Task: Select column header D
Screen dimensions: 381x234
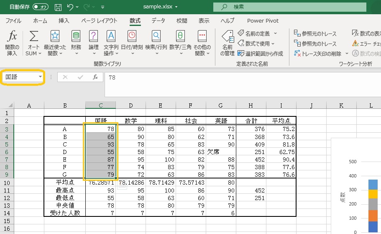Action: pyautogui.click(x=131, y=106)
